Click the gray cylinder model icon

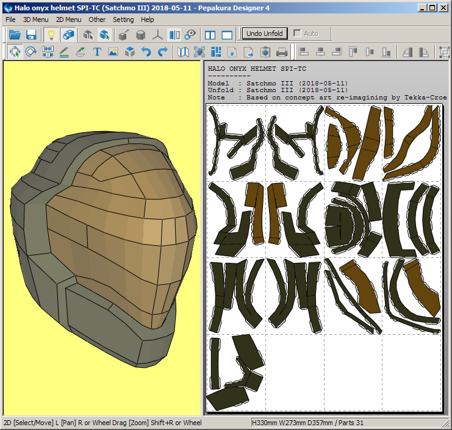coord(140,35)
